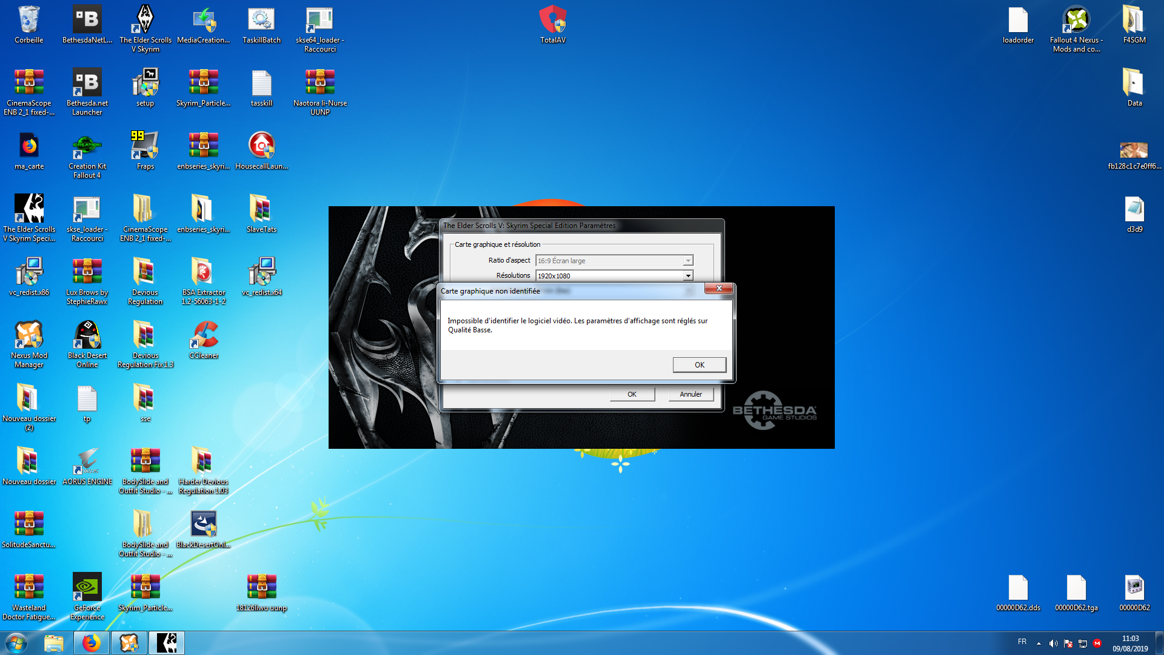This screenshot has height=655, width=1164.
Task: Switch to Firefox in the taskbar
Action: [x=92, y=643]
